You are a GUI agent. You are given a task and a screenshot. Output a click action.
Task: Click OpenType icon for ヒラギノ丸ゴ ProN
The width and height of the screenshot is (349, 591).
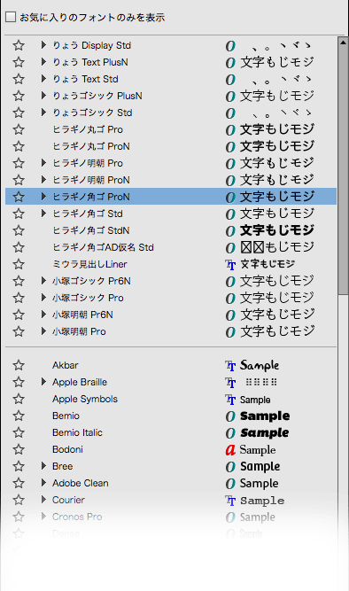tap(230, 147)
